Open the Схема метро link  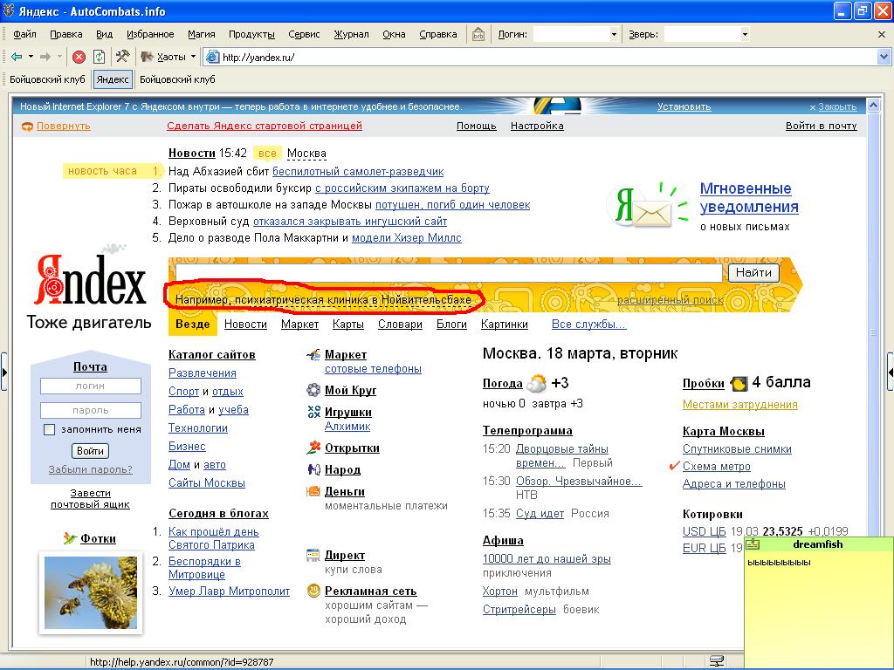coord(716,466)
